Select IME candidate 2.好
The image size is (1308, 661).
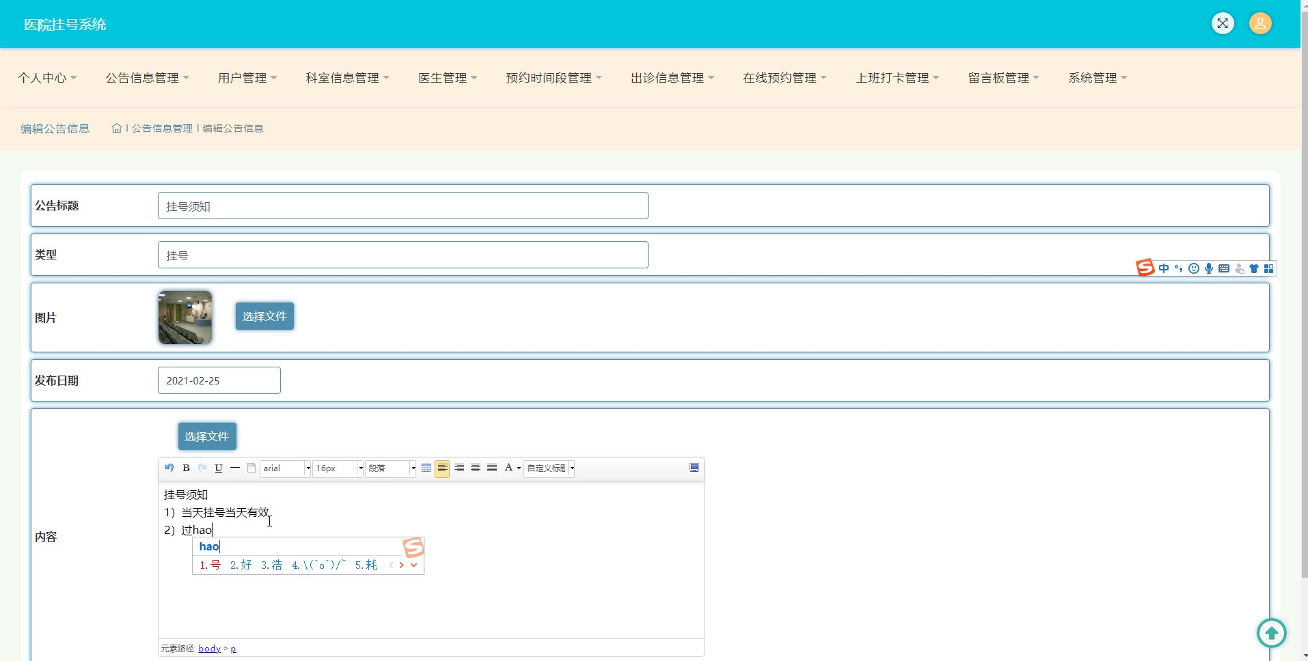click(x=241, y=565)
